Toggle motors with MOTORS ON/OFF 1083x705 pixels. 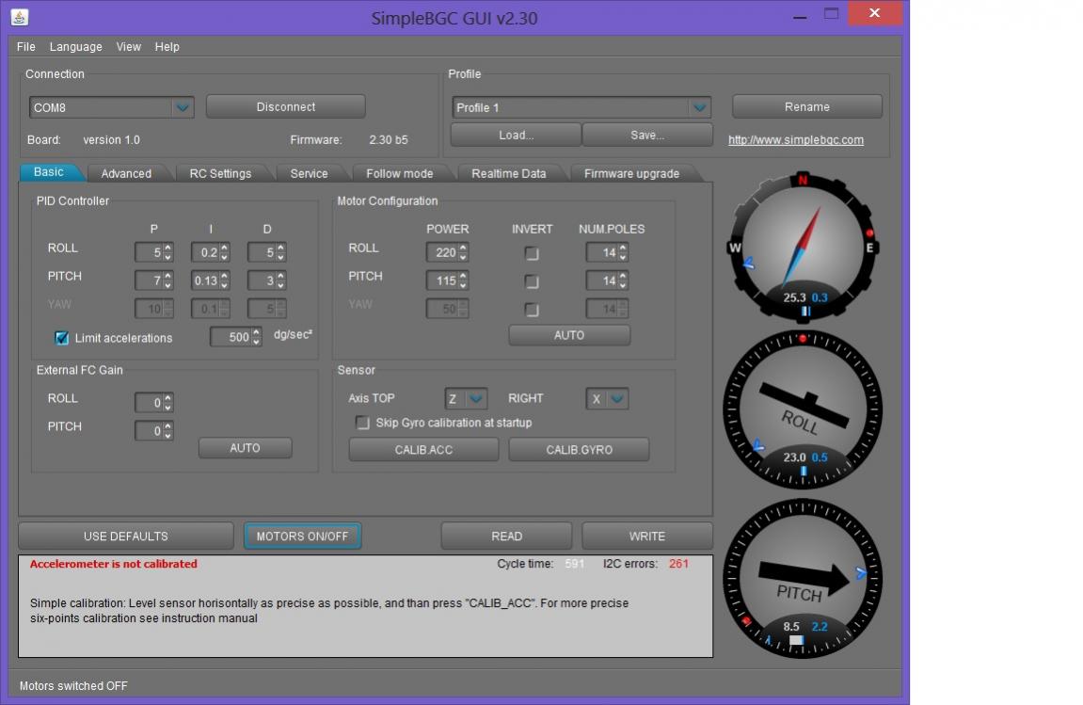point(303,537)
